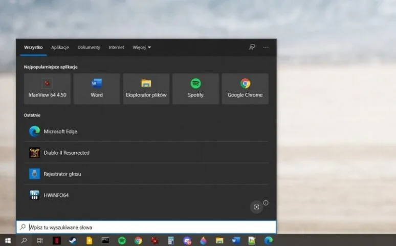Open Calculator from the taskbar
This screenshot has height=246, width=396.
(x=171, y=240)
